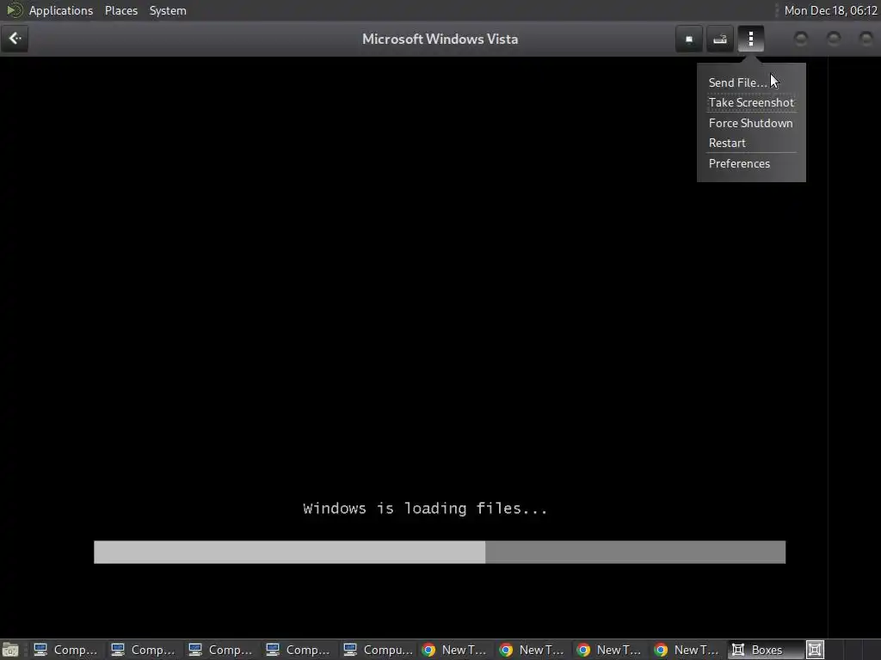Pick Force Shutdown from the menu
The image size is (881, 660).
pyautogui.click(x=751, y=123)
